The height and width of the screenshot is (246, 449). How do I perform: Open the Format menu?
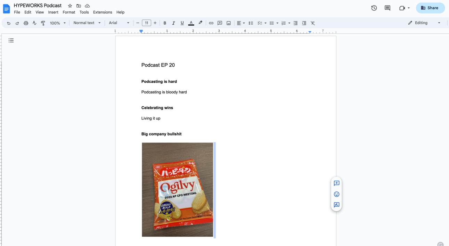pyautogui.click(x=69, y=12)
